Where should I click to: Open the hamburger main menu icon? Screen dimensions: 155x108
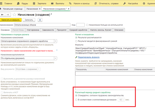point(1,3)
